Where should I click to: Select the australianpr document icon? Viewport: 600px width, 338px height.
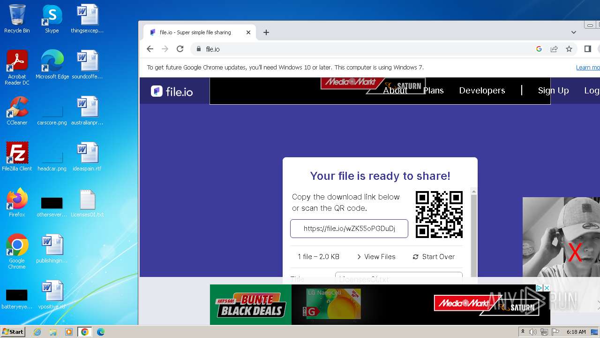[87, 110]
